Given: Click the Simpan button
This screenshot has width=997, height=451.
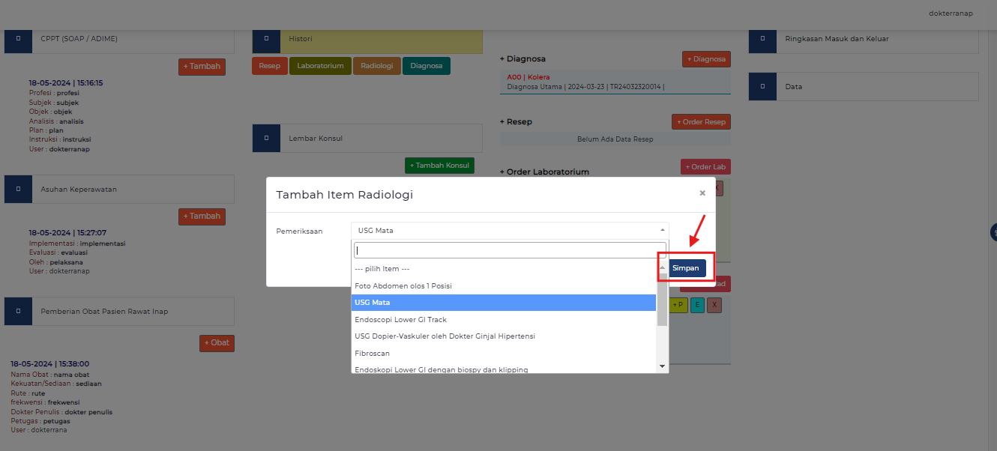Looking at the screenshot, I should point(686,268).
